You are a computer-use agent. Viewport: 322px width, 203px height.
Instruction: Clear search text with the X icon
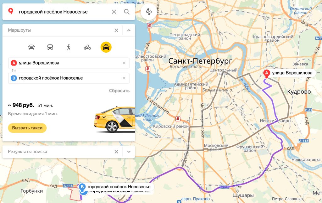coord(114,12)
